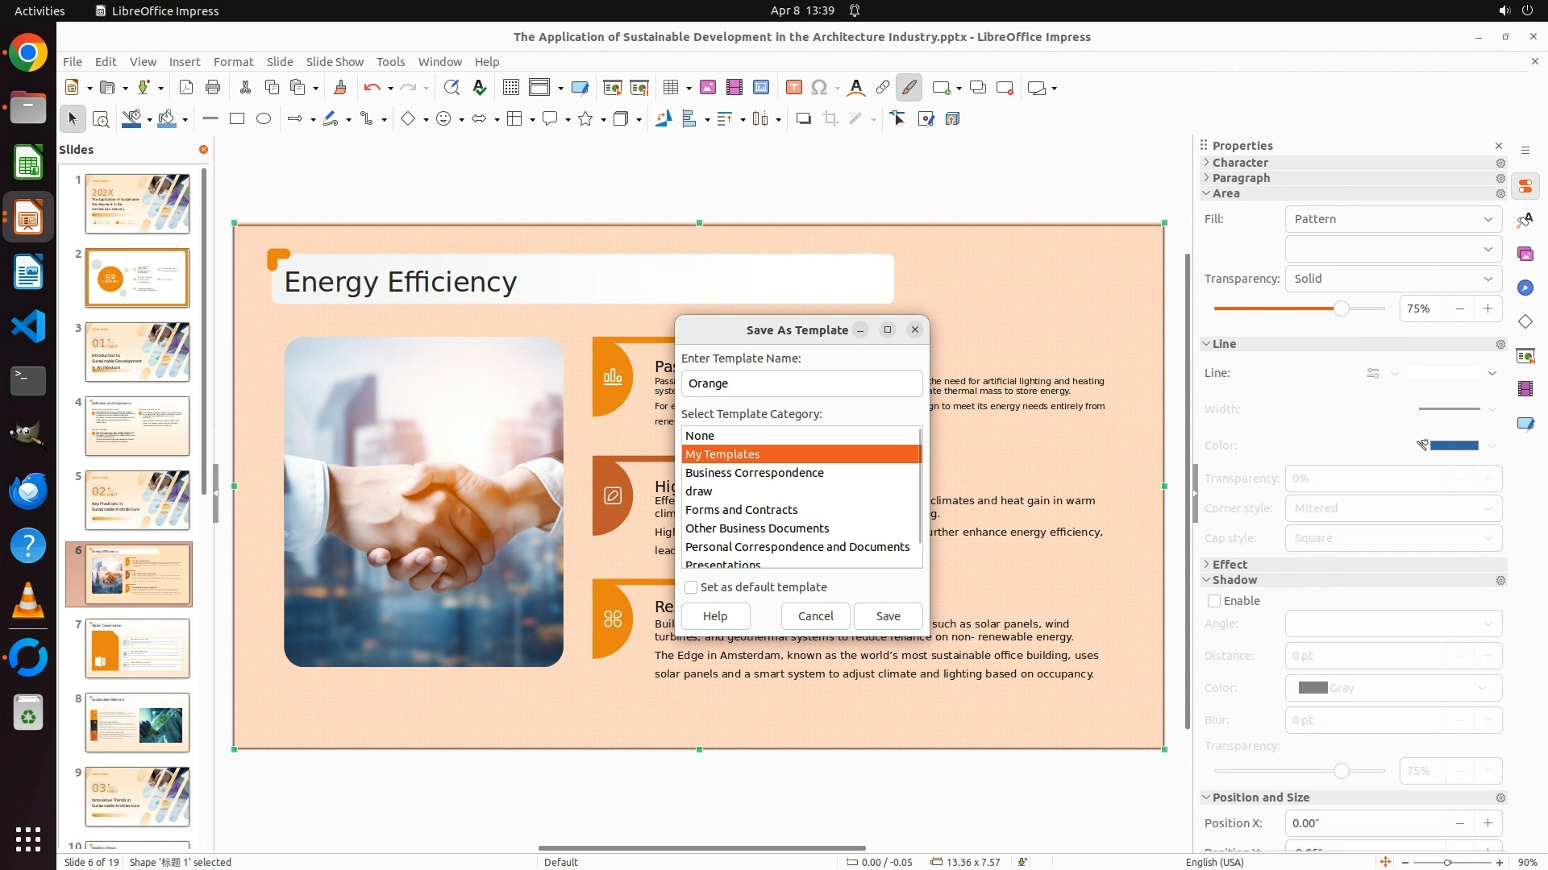Select the Ellipse drawing tool
This screenshot has width=1548, height=870.
tap(264, 119)
